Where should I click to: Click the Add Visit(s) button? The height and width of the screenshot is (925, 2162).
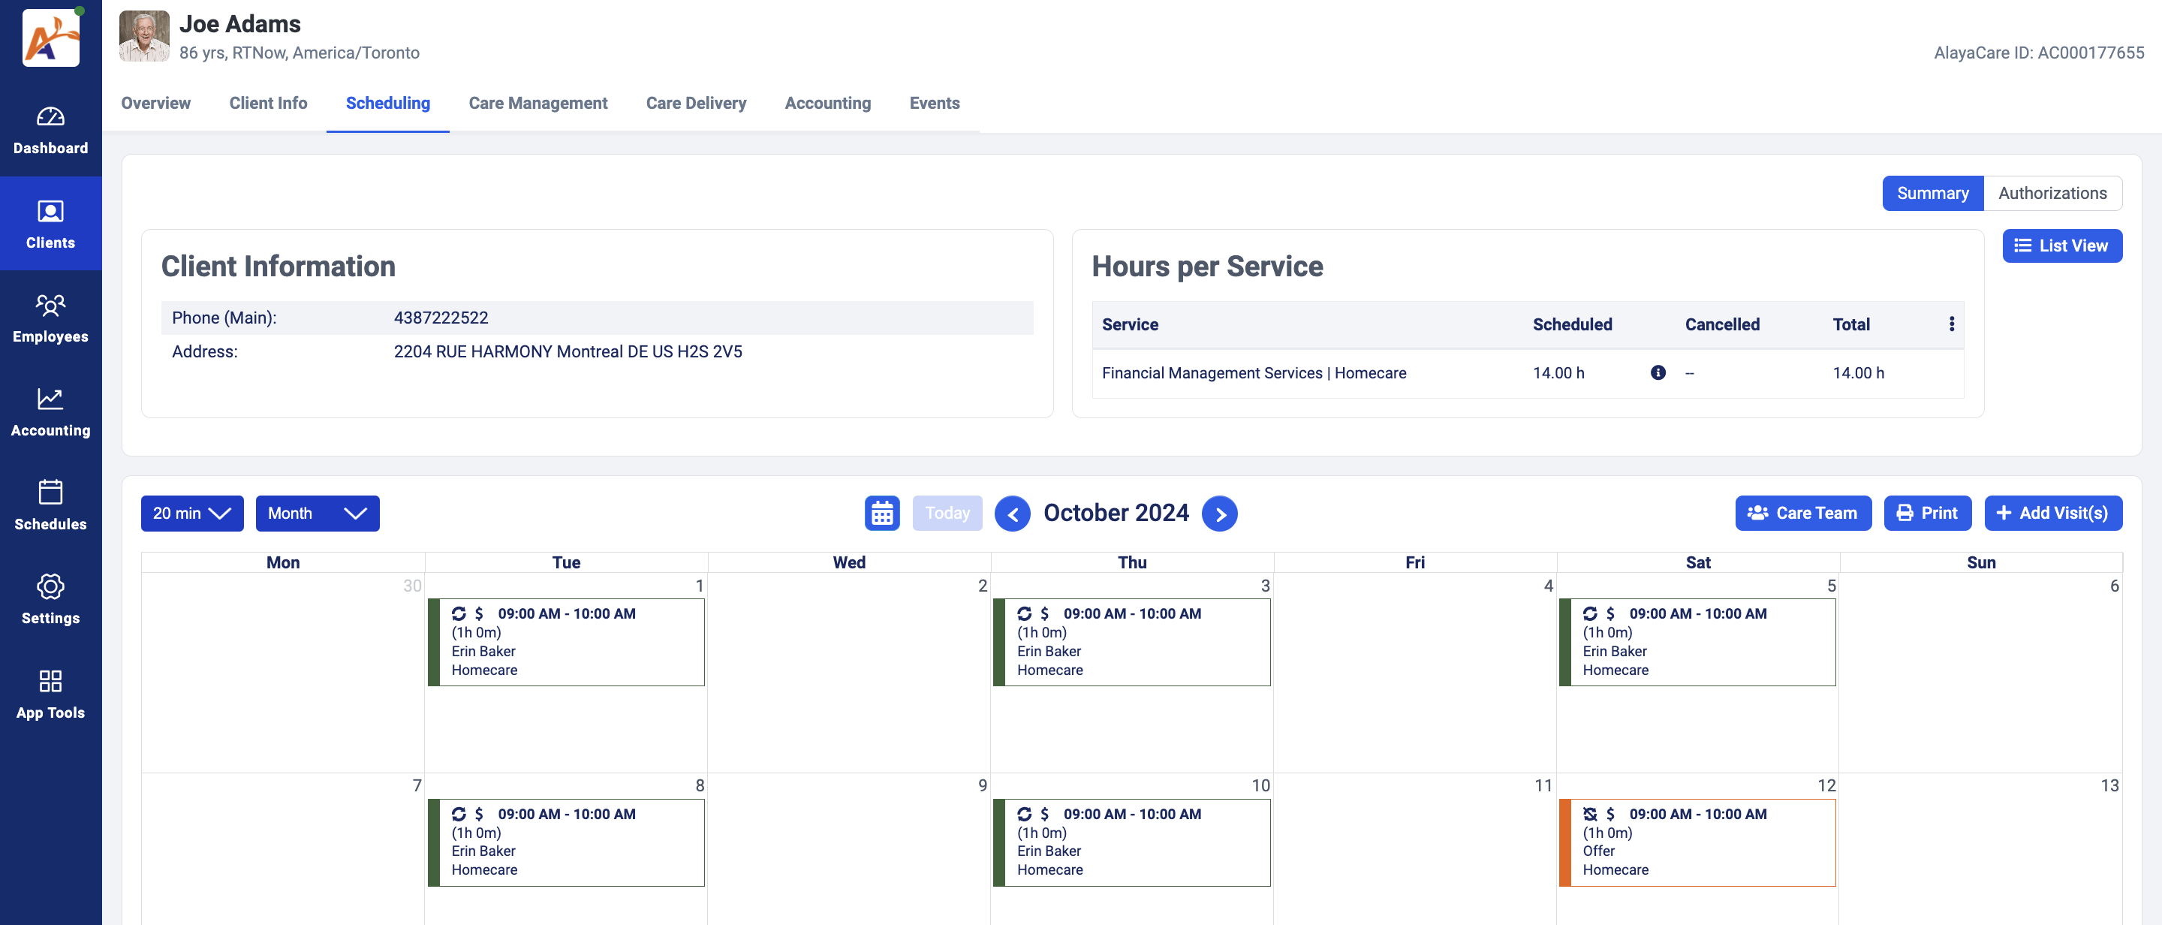(2052, 513)
